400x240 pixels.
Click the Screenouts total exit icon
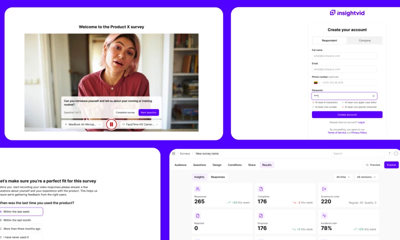coord(324,189)
